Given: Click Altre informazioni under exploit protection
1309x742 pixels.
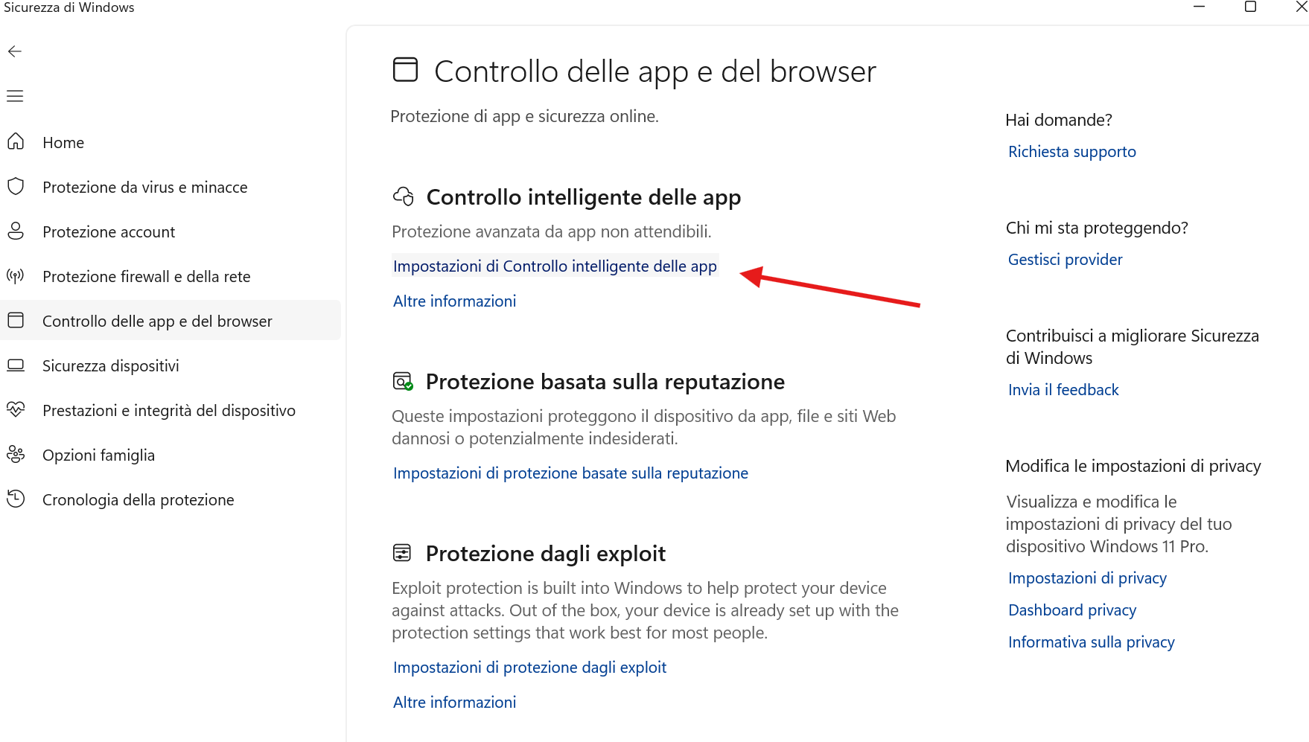Looking at the screenshot, I should point(455,703).
